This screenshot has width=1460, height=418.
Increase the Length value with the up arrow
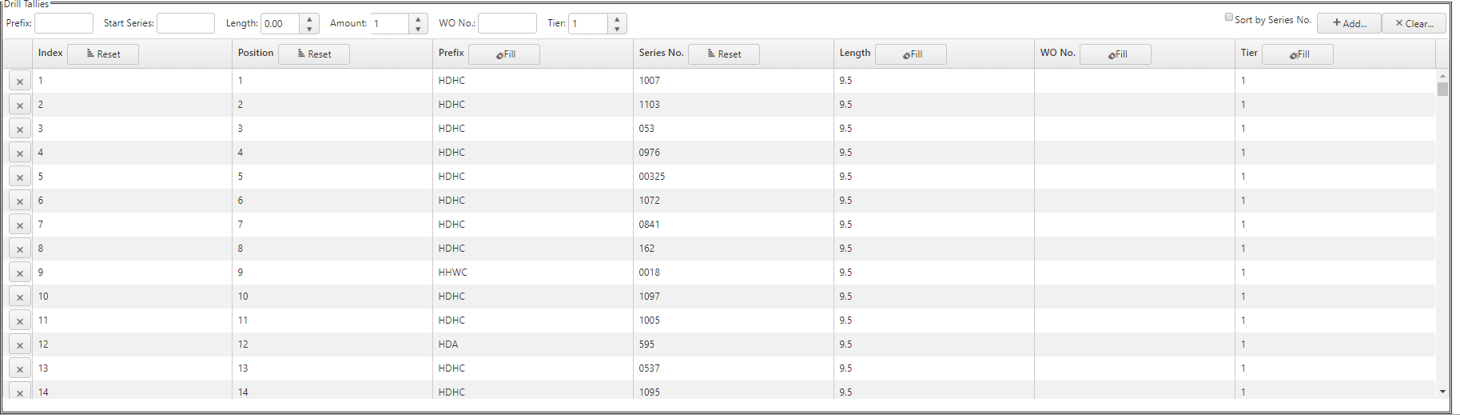point(309,19)
